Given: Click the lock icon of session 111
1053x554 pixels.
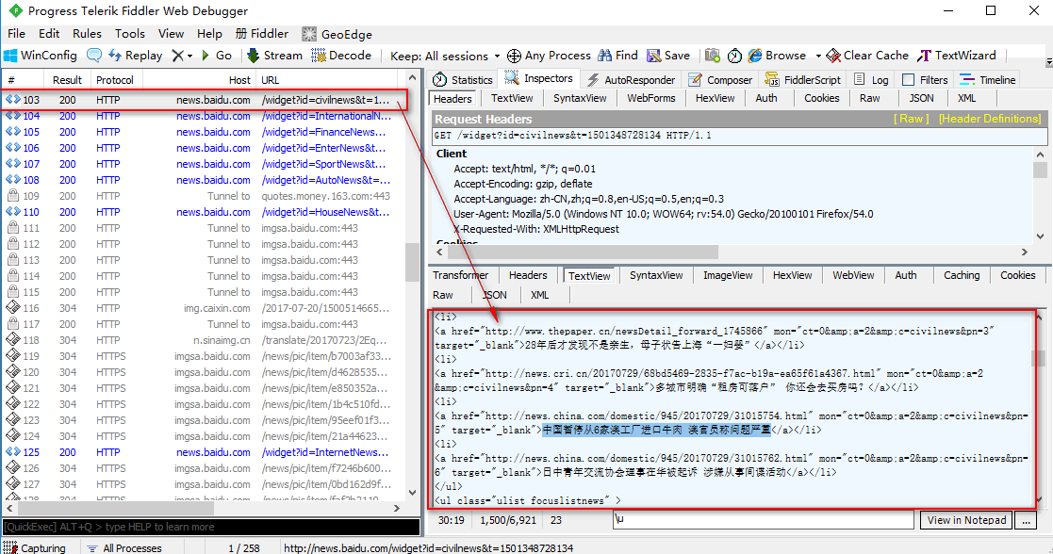Looking at the screenshot, I should (x=13, y=228).
